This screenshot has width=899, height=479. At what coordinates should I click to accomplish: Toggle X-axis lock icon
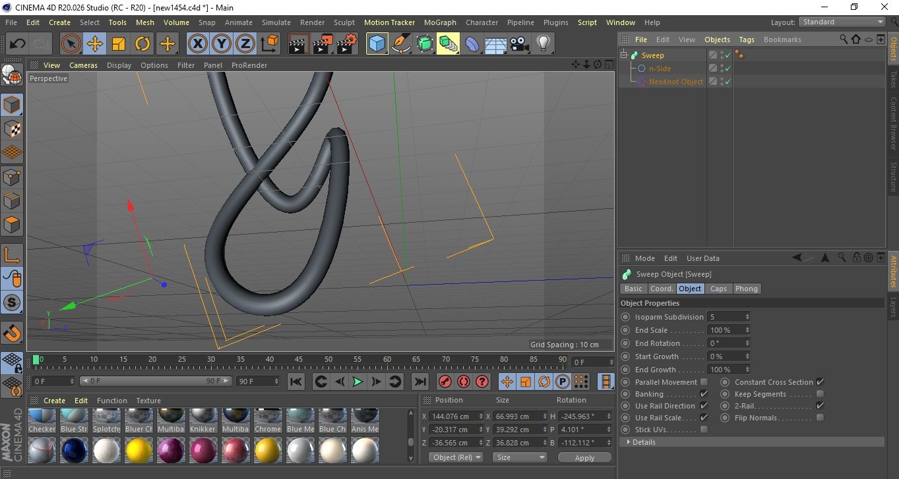197,44
